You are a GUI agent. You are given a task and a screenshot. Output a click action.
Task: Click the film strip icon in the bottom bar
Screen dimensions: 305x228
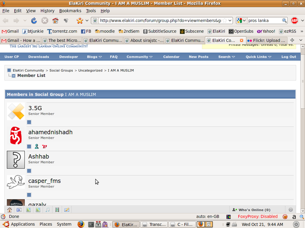point(57,210)
